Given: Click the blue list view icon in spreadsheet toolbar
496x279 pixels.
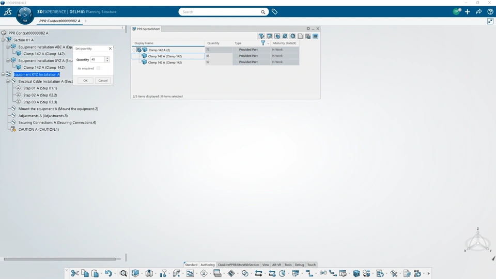Looking at the screenshot, I should [315, 36].
